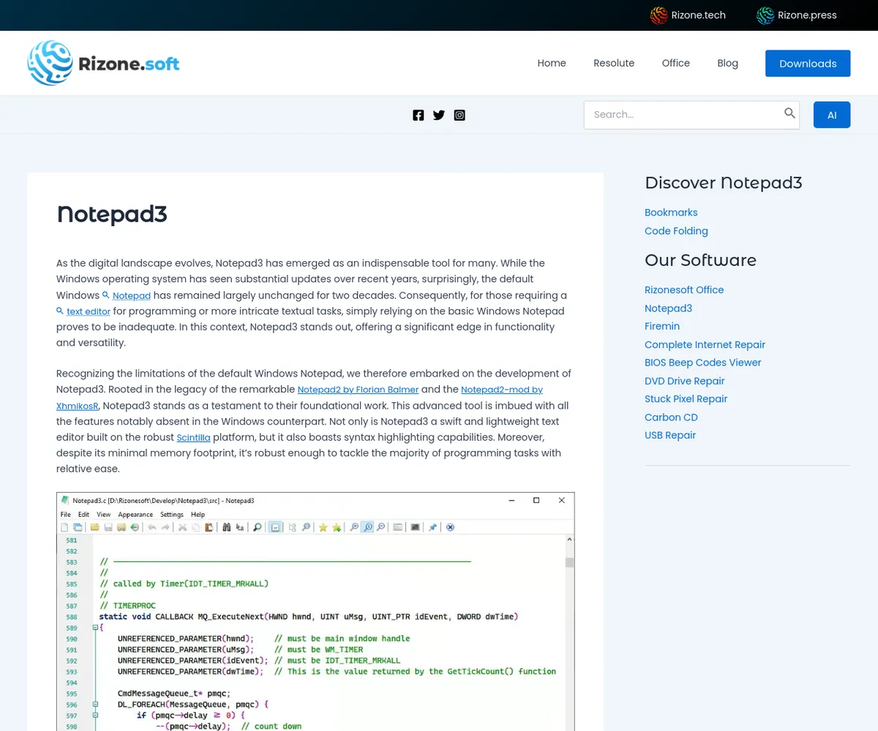Open the Facebook social icon
878x731 pixels.
coord(419,115)
